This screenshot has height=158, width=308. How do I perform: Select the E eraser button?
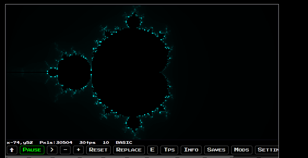coord(153,150)
